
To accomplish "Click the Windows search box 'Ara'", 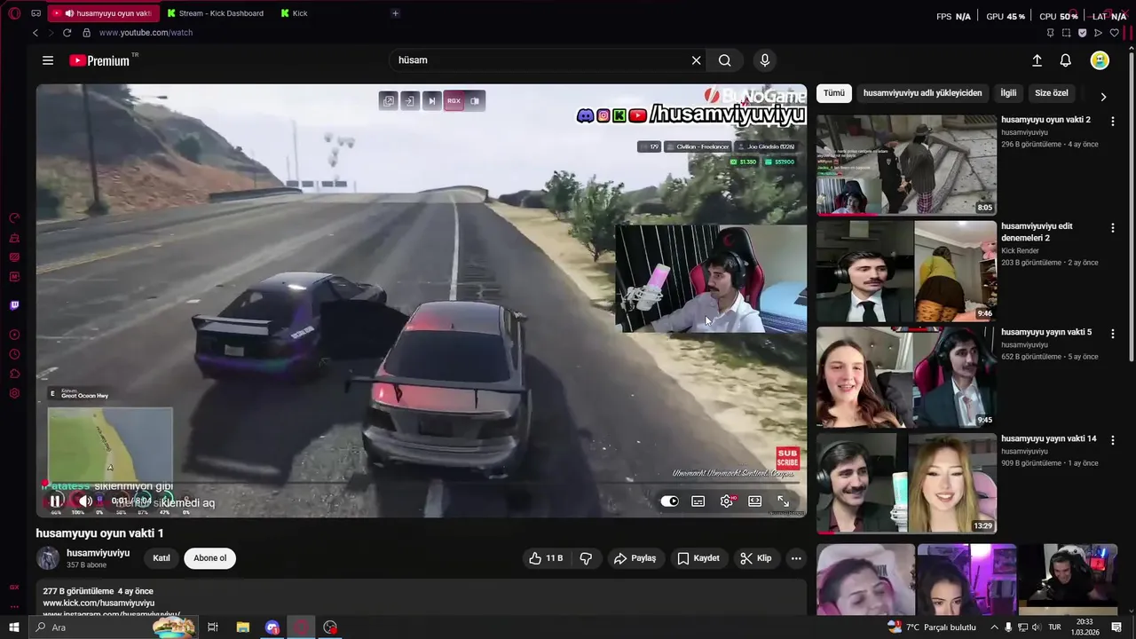I will click(x=113, y=627).
